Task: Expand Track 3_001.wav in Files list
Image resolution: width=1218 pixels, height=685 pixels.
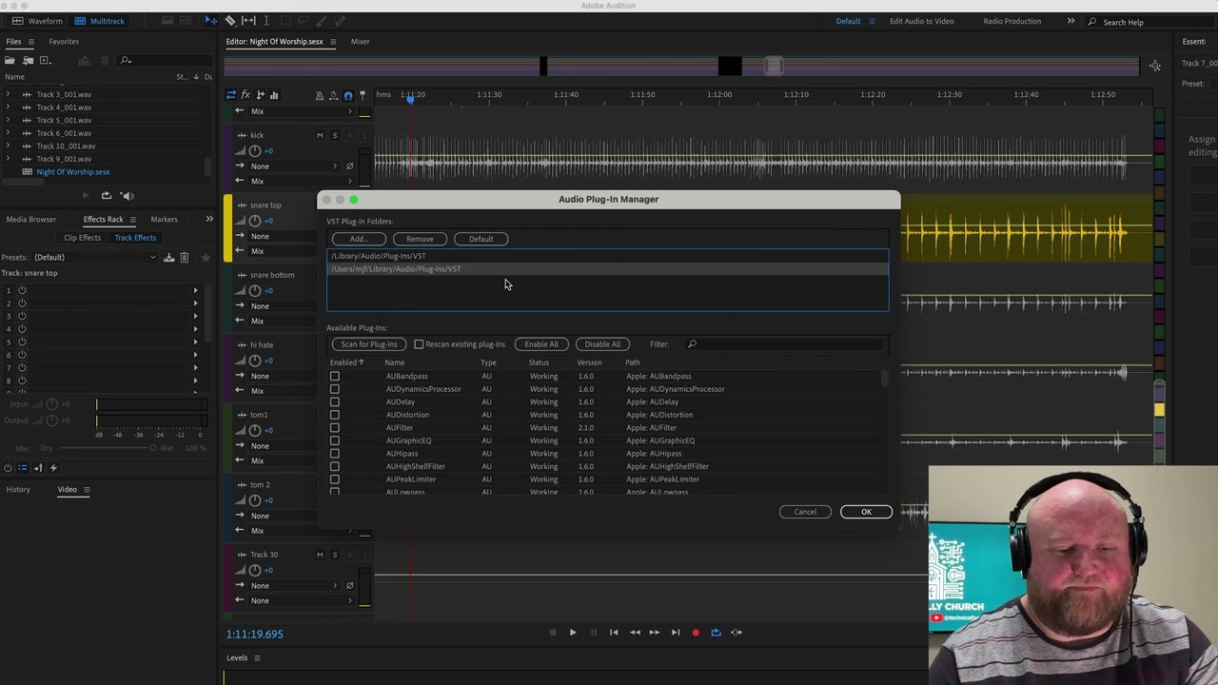Action: click(x=8, y=94)
